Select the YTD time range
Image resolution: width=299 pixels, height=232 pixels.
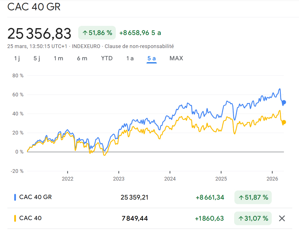tap(107, 58)
